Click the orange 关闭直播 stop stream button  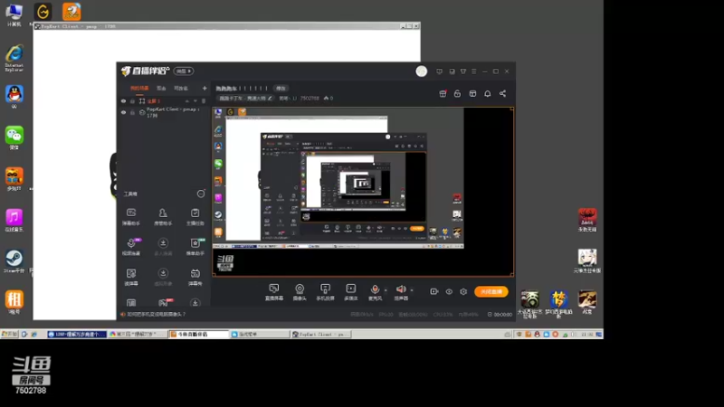[x=491, y=291]
